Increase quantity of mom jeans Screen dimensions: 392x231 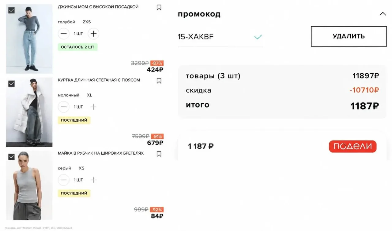pos(94,34)
